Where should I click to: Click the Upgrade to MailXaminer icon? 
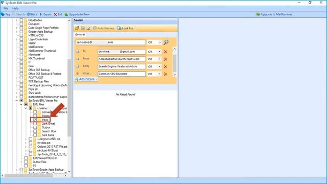[258, 14]
